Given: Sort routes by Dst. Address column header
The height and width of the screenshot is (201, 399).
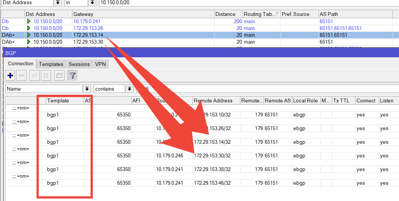Looking at the screenshot, I should click(48, 14).
